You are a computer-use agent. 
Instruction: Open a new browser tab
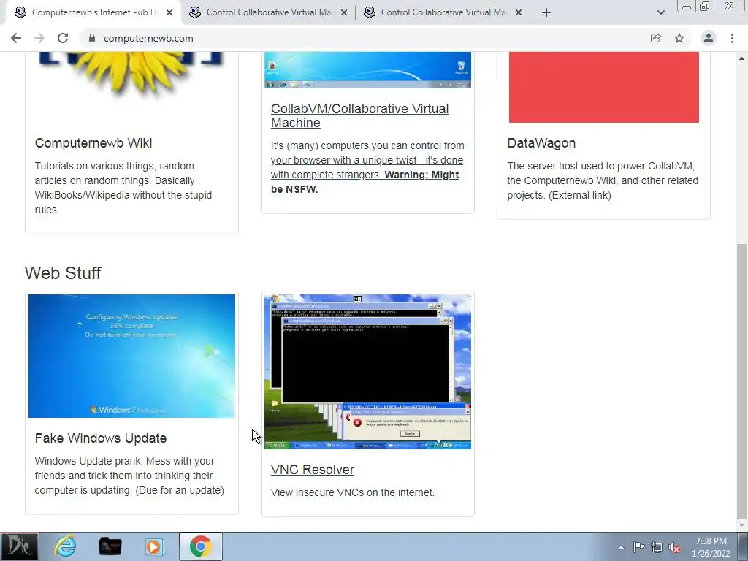pyautogui.click(x=546, y=12)
